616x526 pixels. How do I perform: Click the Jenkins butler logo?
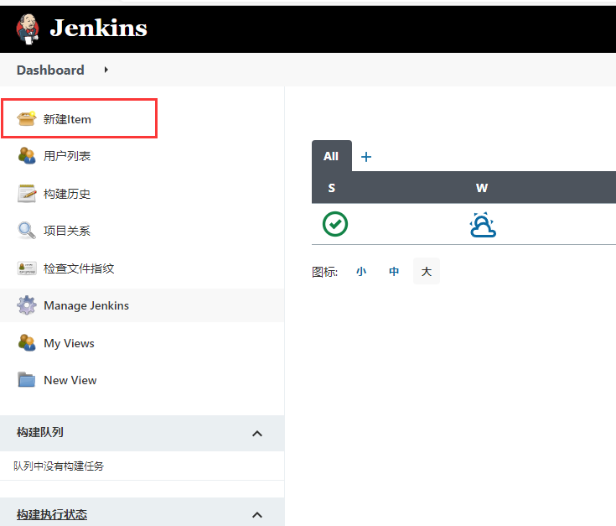pos(28,29)
